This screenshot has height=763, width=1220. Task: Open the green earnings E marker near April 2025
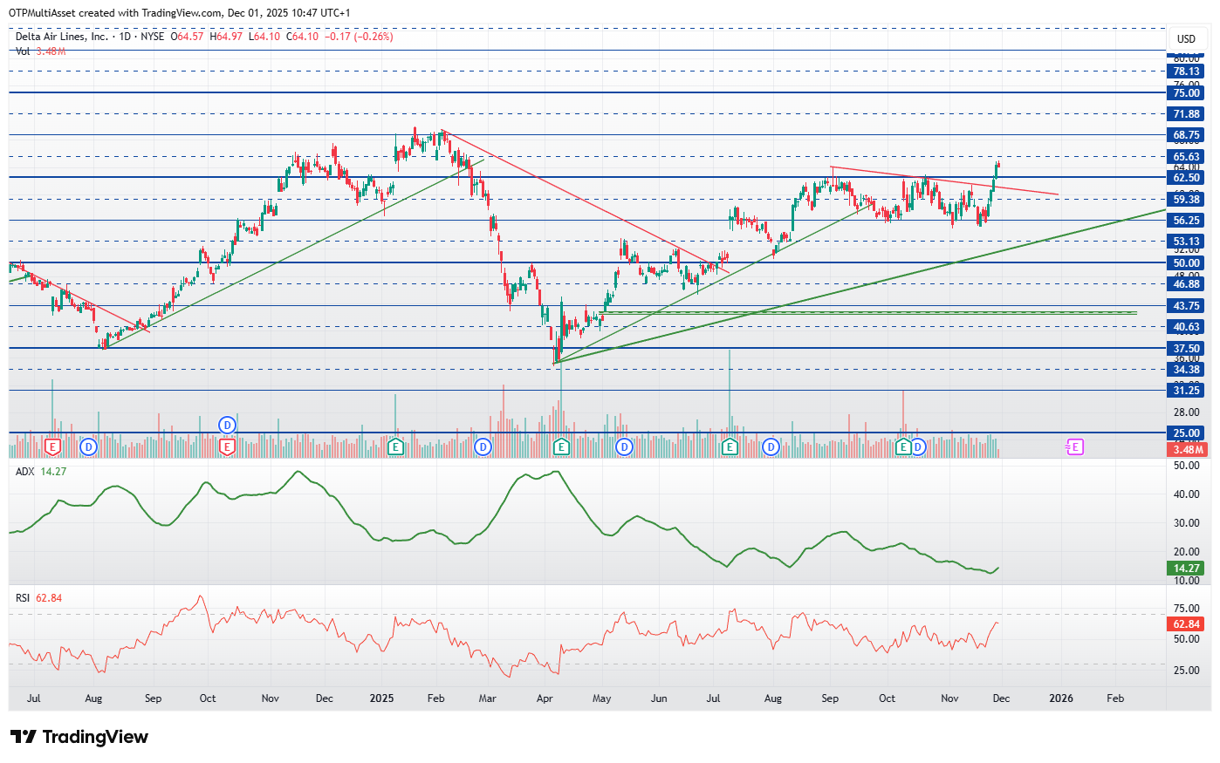tap(561, 447)
